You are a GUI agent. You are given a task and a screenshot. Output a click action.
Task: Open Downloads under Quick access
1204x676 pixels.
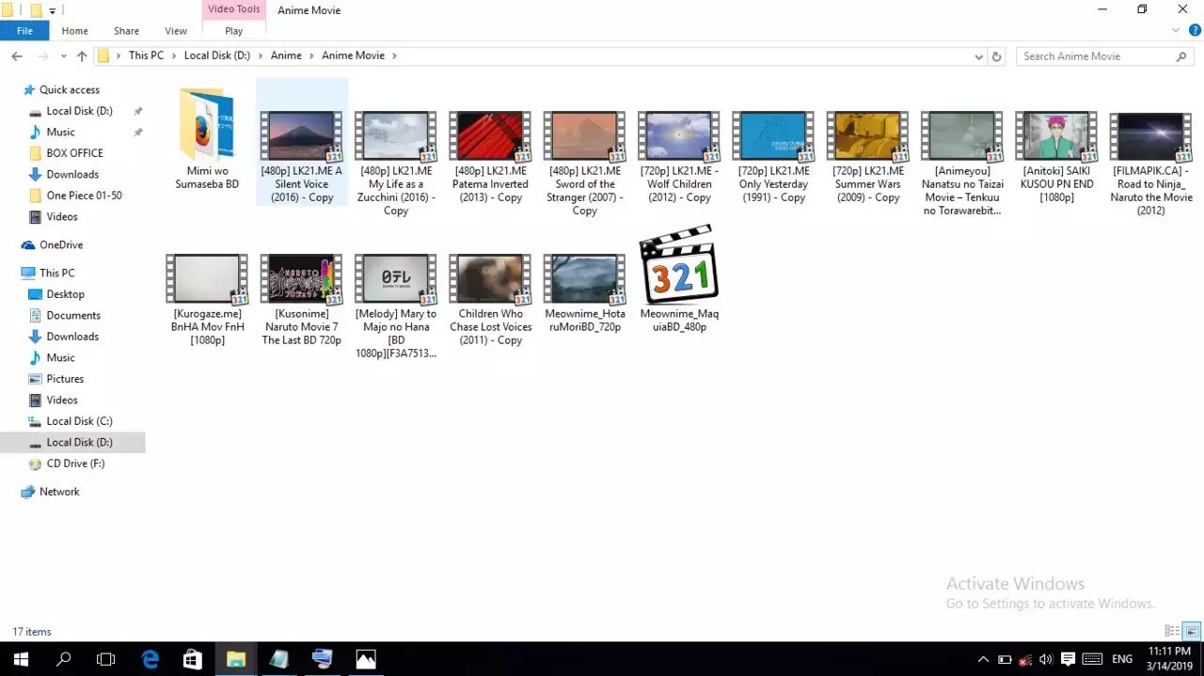click(72, 174)
